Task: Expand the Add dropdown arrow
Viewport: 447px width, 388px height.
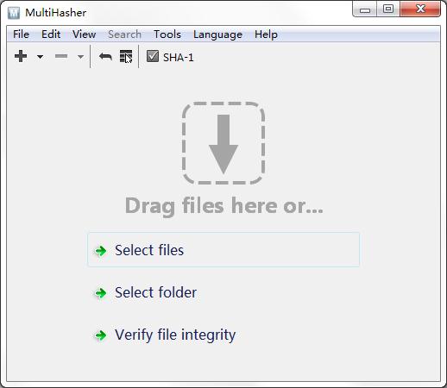Action: point(41,57)
